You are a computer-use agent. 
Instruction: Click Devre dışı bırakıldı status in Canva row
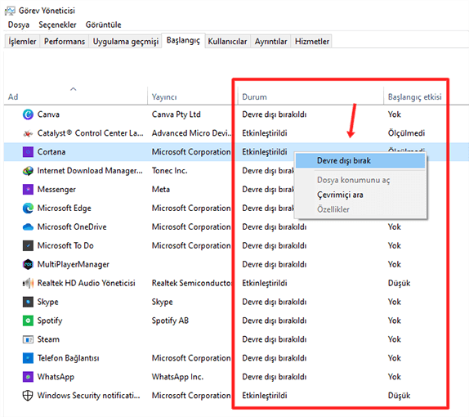pos(275,114)
